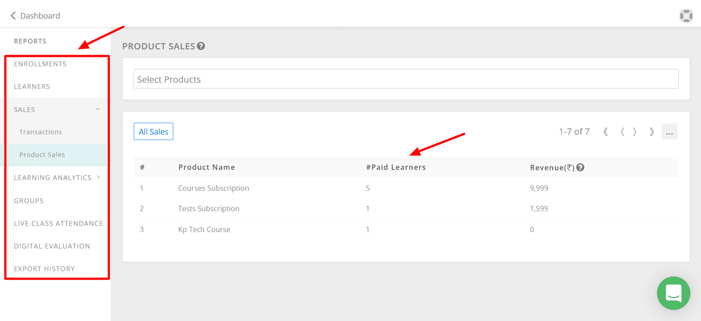Click the 9,999 revenue value
The height and width of the screenshot is (321, 701).
pyautogui.click(x=539, y=188)
